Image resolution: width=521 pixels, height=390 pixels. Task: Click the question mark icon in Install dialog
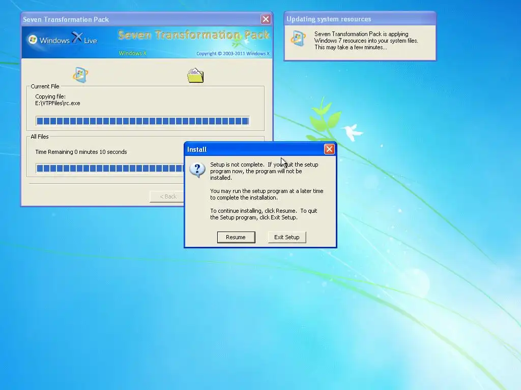(x=197, y=170)
